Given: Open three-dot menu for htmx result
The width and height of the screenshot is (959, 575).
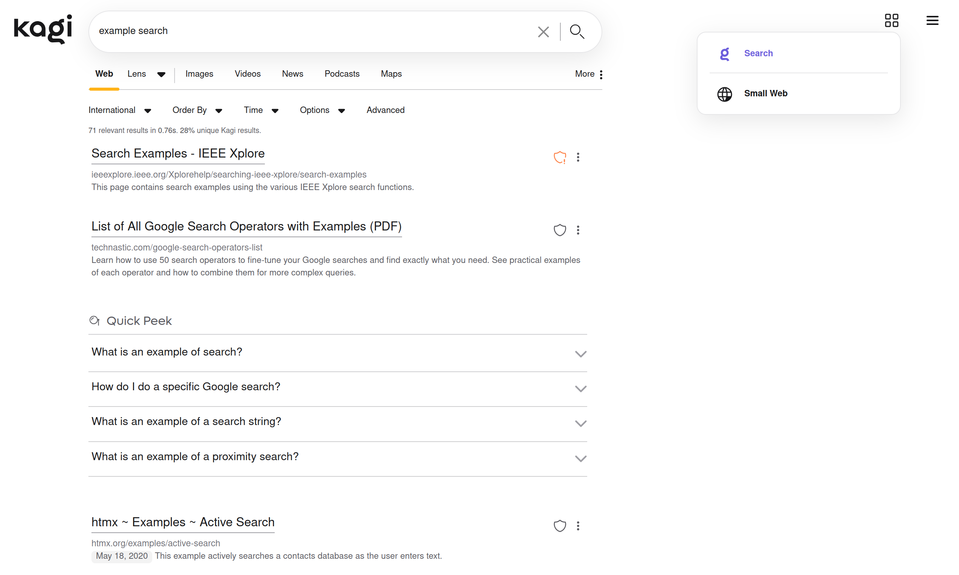Looking at the screenshot, I should 578,526.
